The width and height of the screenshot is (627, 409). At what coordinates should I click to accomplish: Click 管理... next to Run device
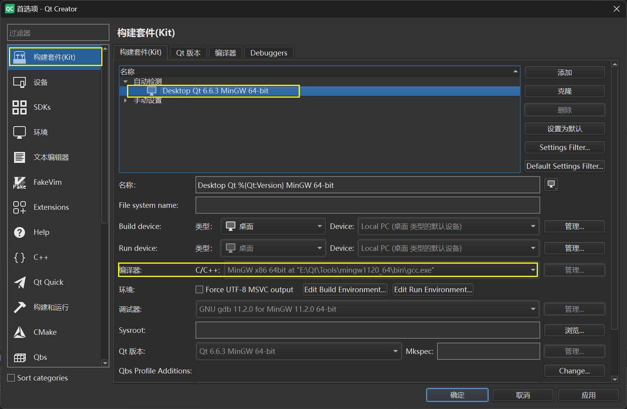pyautogui.click(x=575, y=248)
